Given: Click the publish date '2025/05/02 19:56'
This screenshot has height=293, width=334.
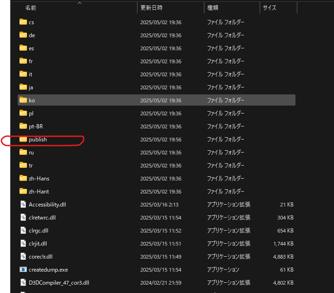Looking at the screenshot, I should pos(161,140).
